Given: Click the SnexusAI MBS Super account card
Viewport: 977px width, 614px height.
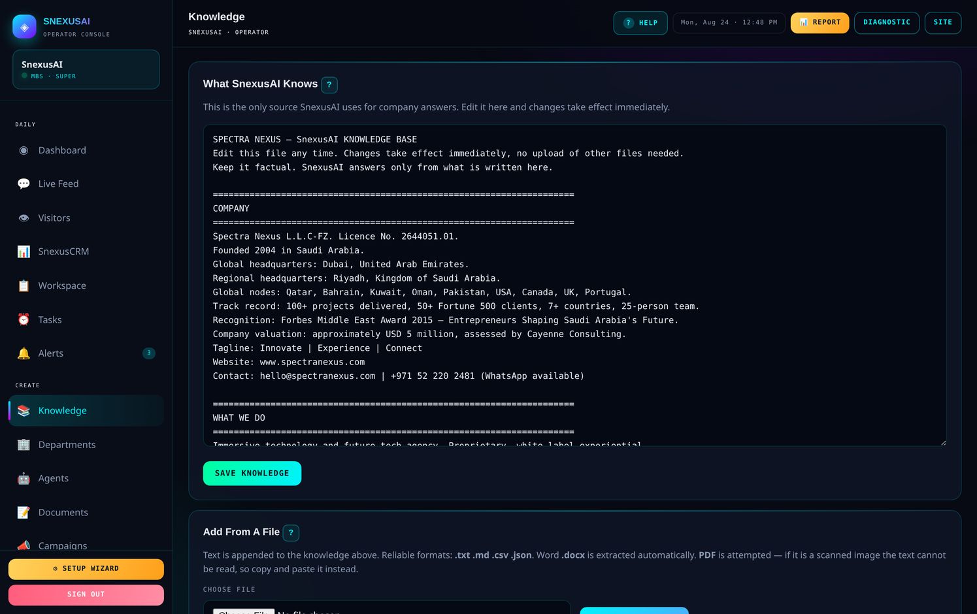Looking at the screenshot, I should [x=86, y=69].
